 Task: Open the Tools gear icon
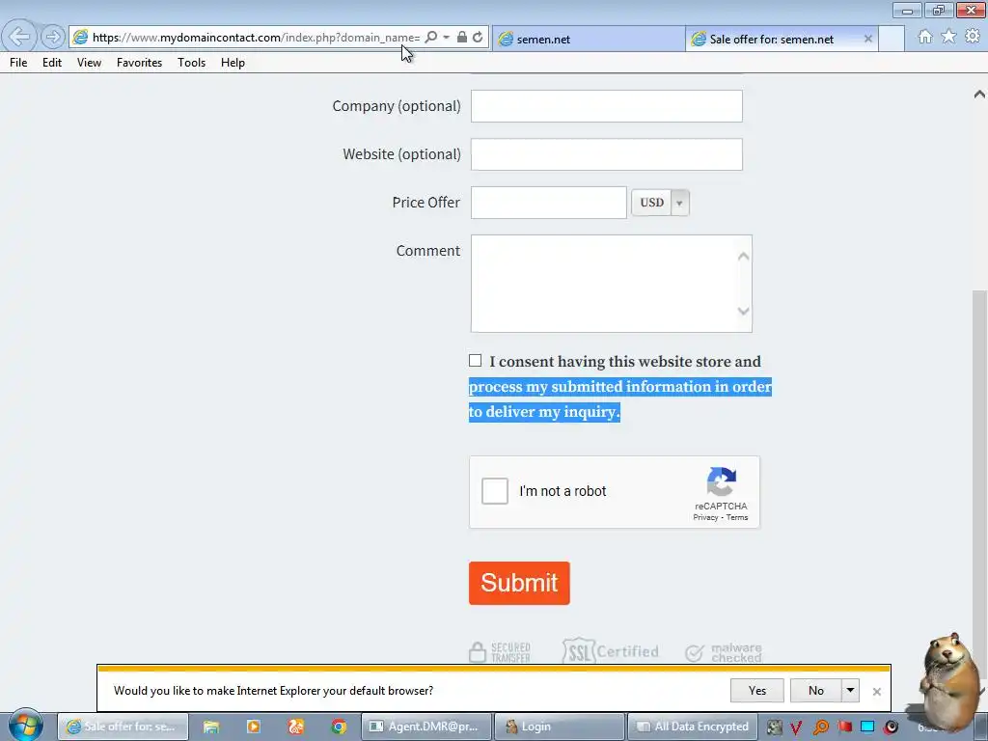973,37
